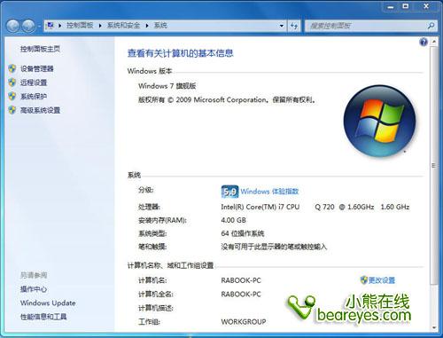Click the shield icon beside 设备管理器
The height and width of the screenshot is (338, 443).
tap(12, 68)
